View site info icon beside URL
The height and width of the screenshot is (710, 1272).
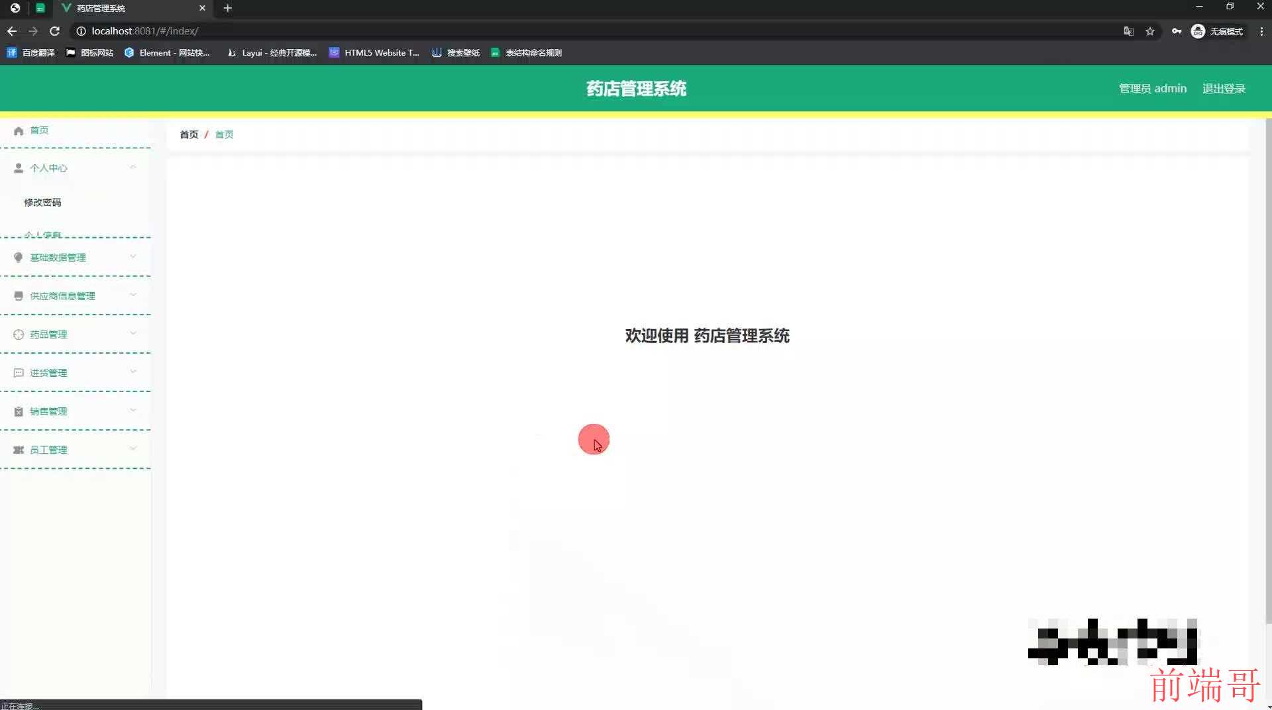81,31
